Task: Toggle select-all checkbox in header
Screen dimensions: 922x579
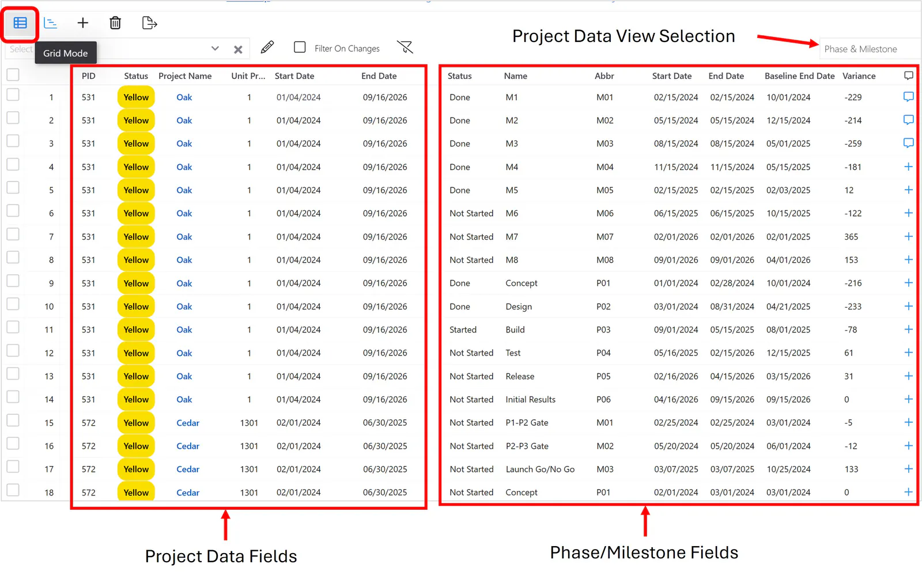Action: (13, 75)
